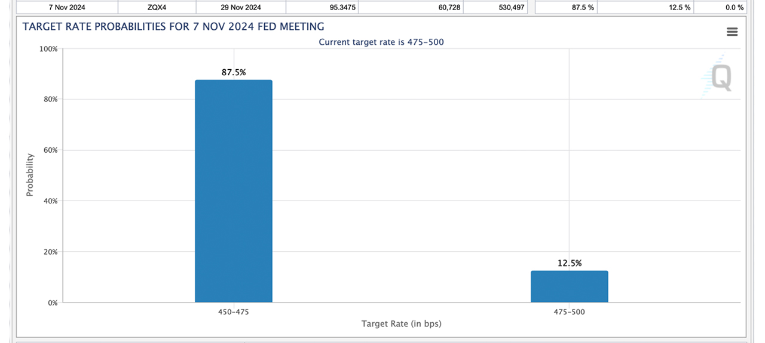Click the 450-475 x-axis label
Screen dimensions: 765x343
coord(233,312)
